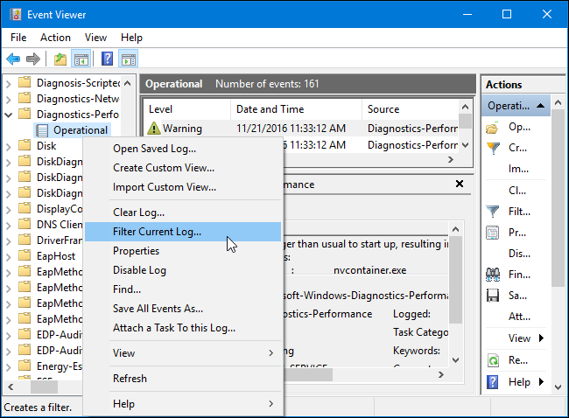Toggle the Show/Hide Console Tree toolbar icon
This screenshot has height=418, width=569.
[x=81, y=59]
